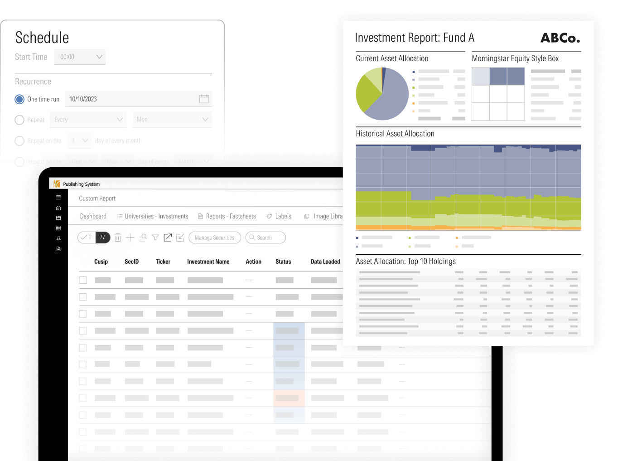The height and width of the screenshot is (461, 618).
Task: Click the export arrow icon
Action: coord(168,238)
